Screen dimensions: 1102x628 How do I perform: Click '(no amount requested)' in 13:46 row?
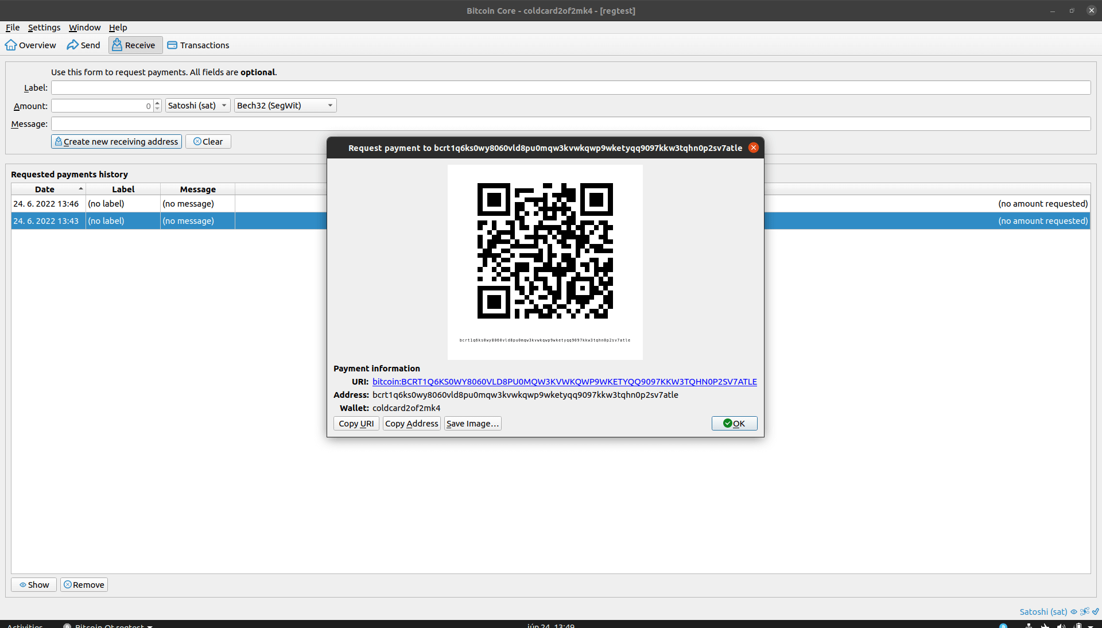click(x=1043, y=204)
